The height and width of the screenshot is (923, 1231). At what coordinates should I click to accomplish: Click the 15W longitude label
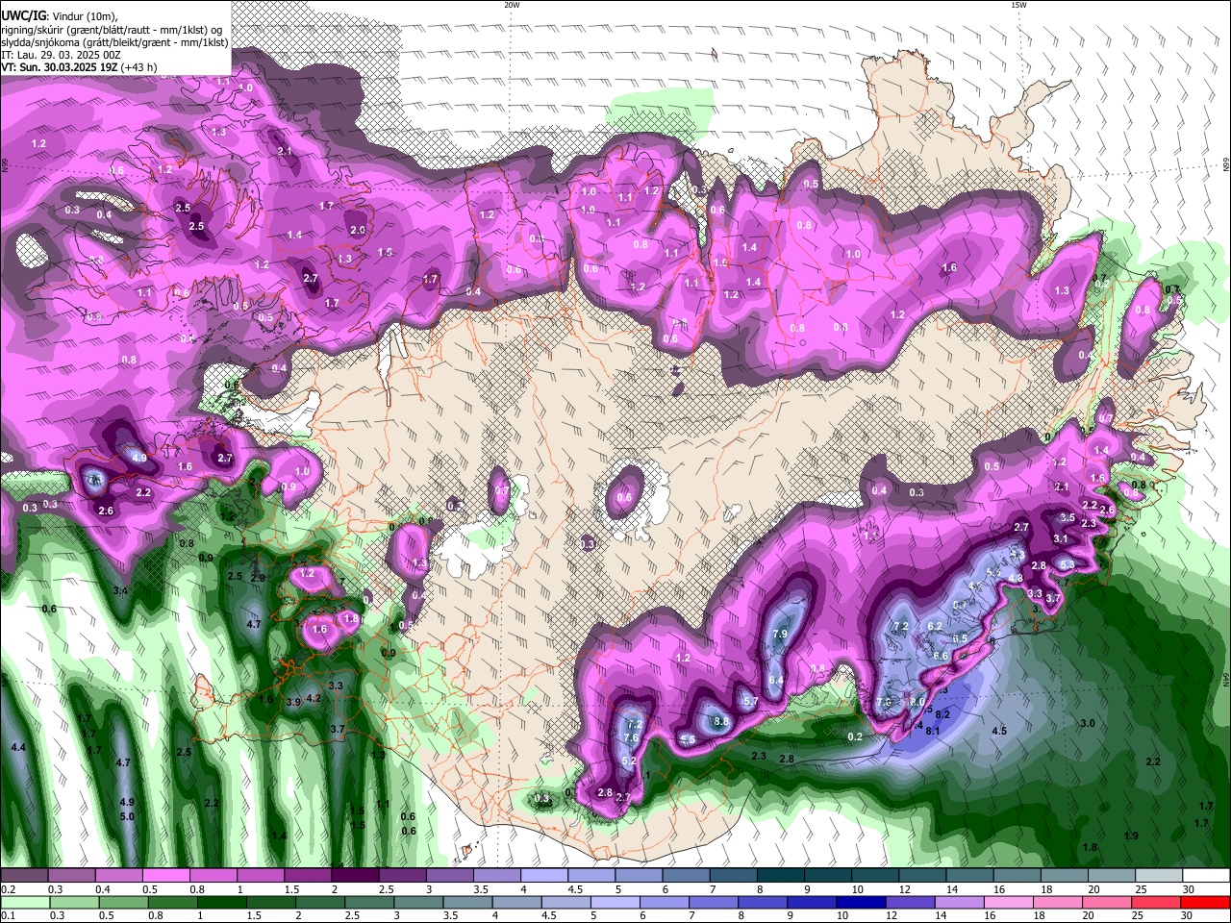[x=1018, y=4]
